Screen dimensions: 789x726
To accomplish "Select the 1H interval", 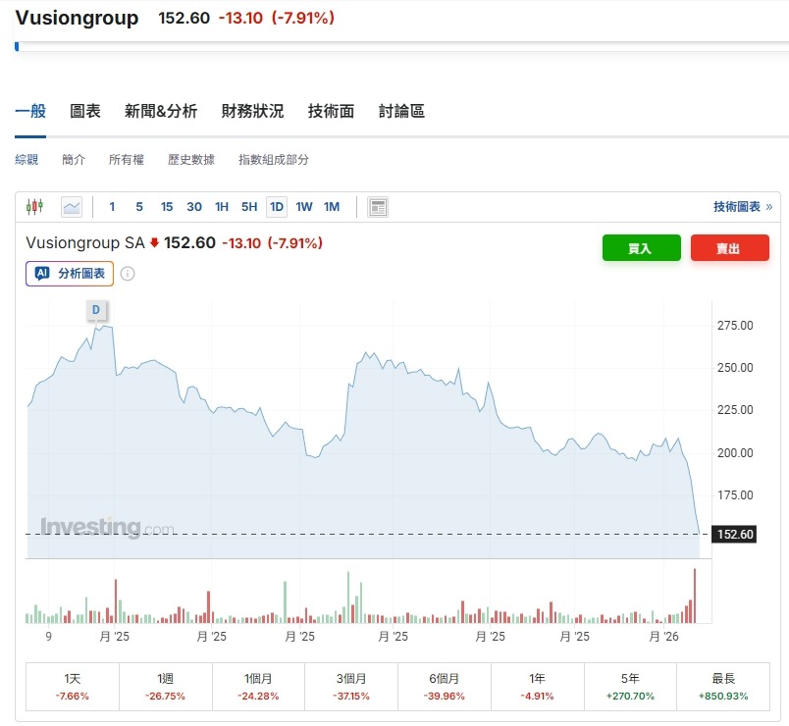I will pyautogui.click(x=222, y=207).
